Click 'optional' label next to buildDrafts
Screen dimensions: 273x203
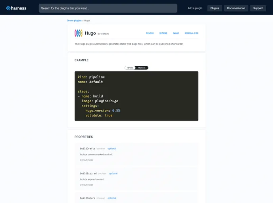[x=112, y=149]
